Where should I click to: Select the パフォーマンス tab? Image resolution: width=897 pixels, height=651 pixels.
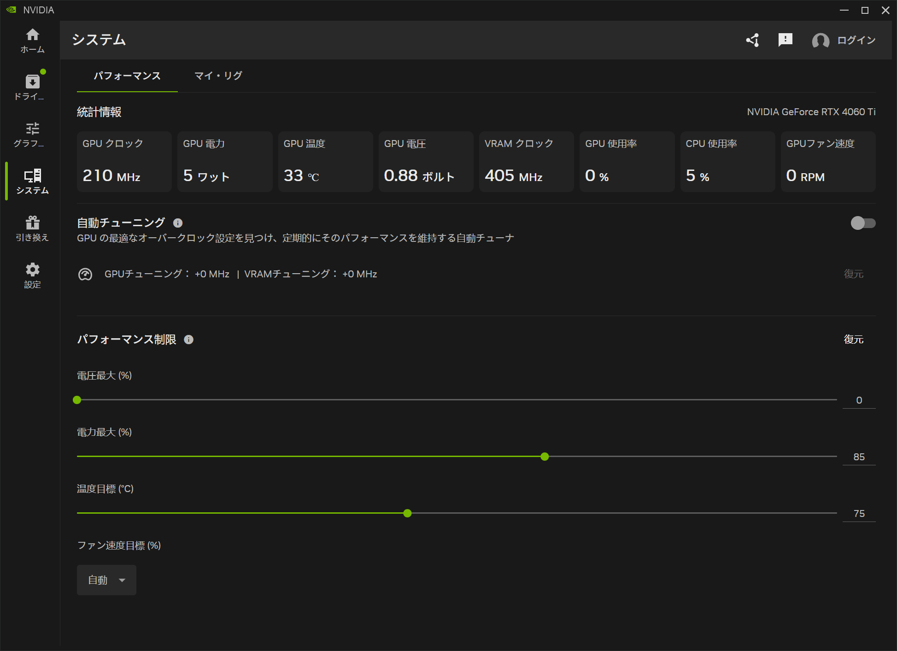127,76
